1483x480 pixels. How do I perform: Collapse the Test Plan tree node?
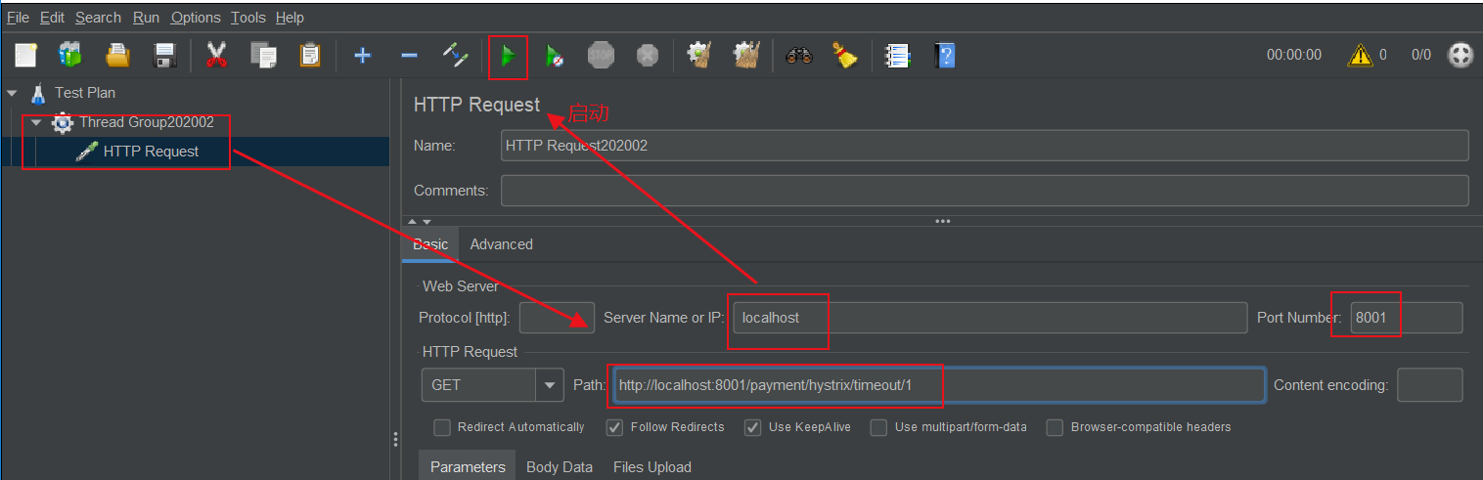[12, 93]
